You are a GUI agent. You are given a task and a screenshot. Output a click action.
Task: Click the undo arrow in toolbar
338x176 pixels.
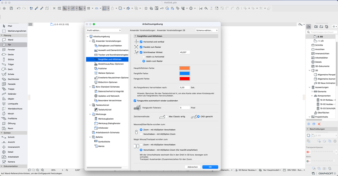pos(19,8)
